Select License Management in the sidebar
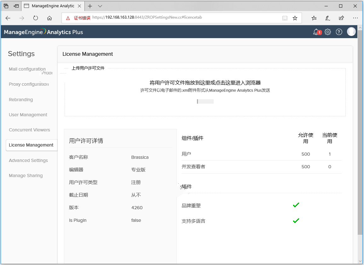 coord(32,145)
